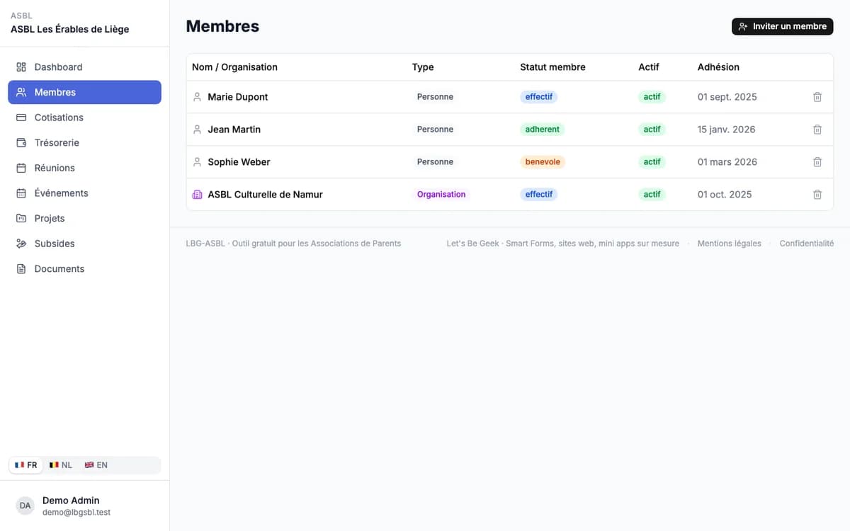Click ASBL Culturelle de Namur's effectif badge

point(539,195)
